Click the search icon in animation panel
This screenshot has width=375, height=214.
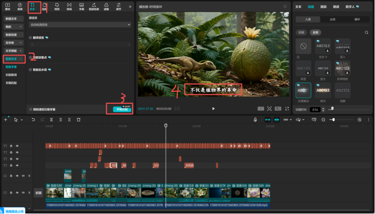click(x=366, y=32)
